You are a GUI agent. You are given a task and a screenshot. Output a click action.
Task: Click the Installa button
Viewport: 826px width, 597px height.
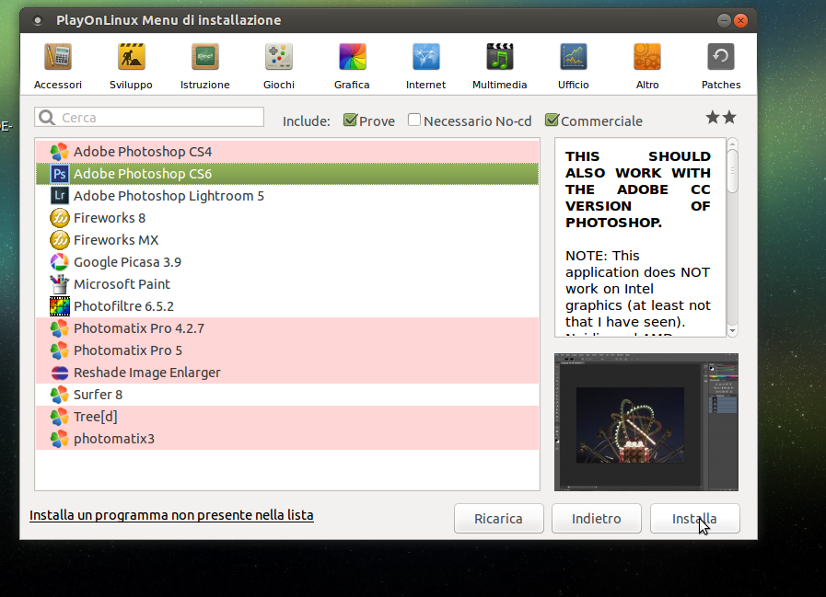click(x=695, y=519)
